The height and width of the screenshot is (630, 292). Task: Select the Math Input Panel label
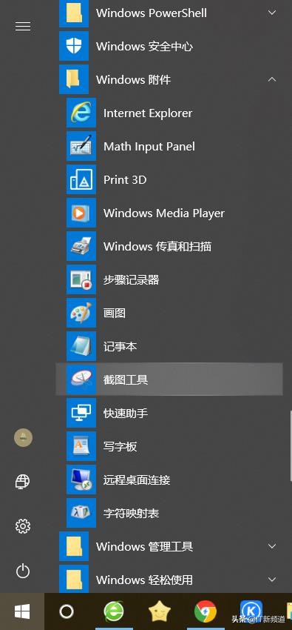[x=149, y=147]
